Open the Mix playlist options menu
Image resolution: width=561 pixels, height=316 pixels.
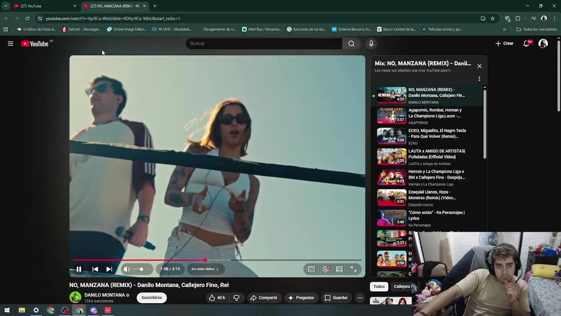(479, 79)
